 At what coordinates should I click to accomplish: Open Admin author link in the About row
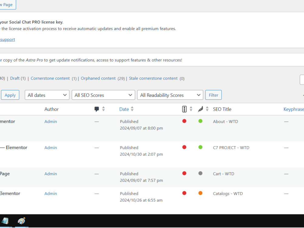[50, 122]
